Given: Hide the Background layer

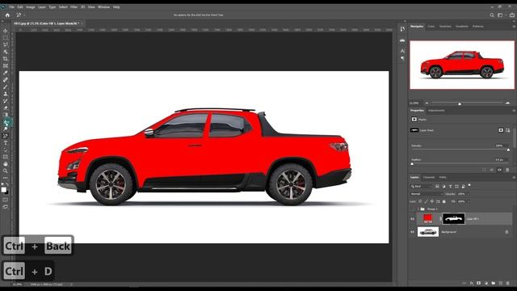Looking at the screenshot, I should pyautogui.click(x=412, y=232).
